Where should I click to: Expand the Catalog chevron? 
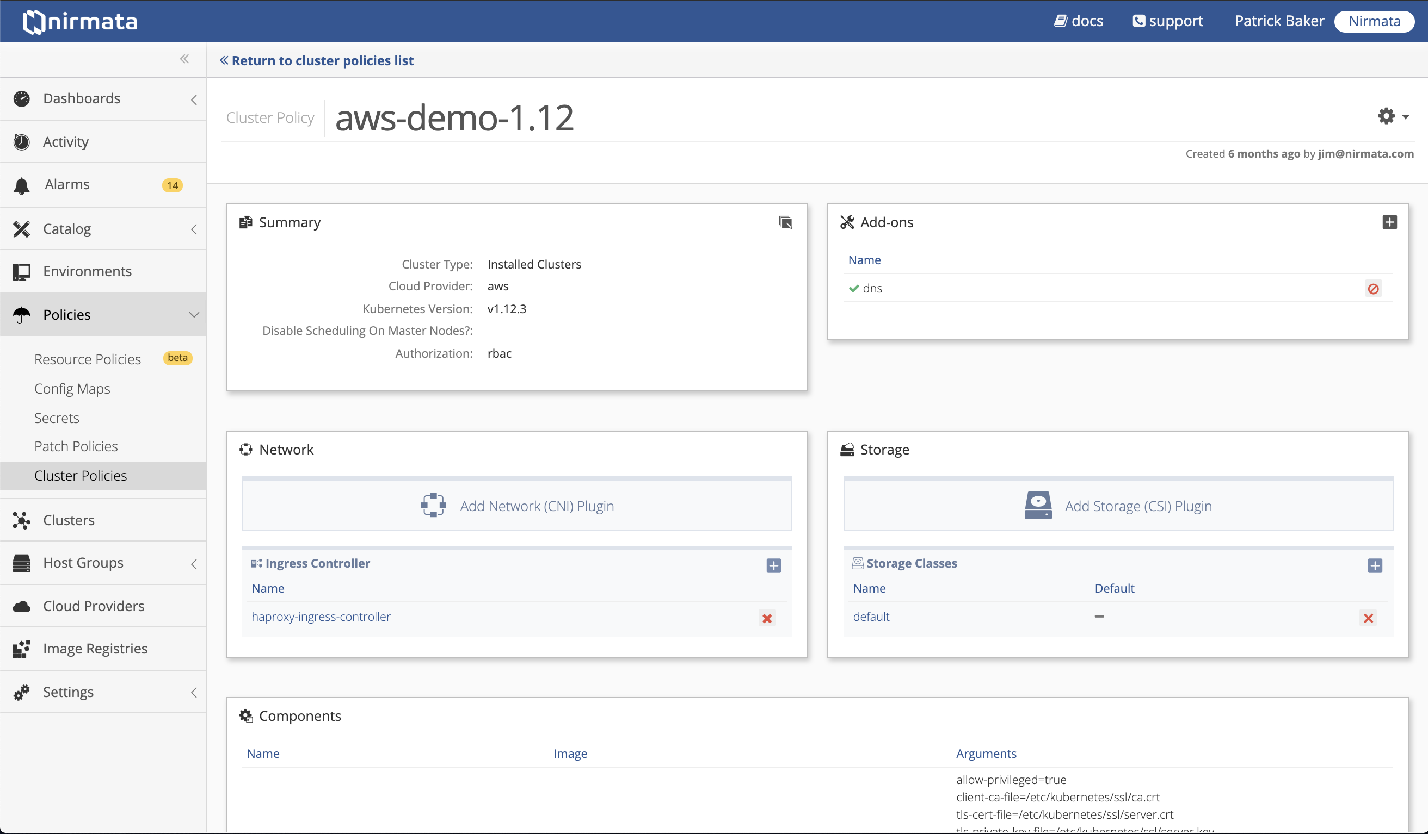194,229
